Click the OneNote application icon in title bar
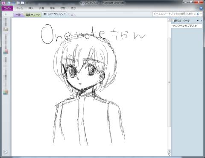205x158 pixels. tap(4, 3)
